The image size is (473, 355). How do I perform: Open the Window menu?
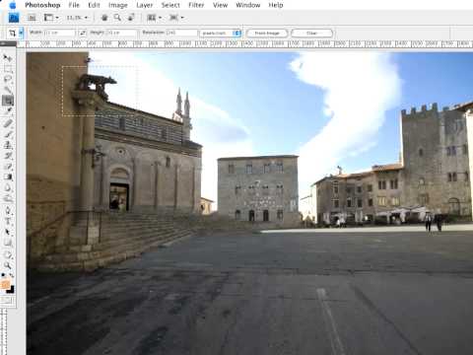[248, 5]
